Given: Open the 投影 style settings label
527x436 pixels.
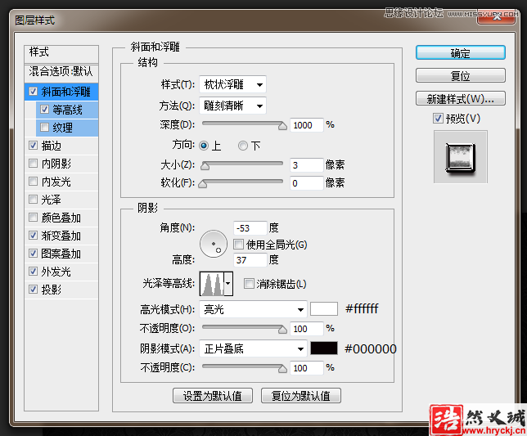Looking at the screenshot, I should (x=52, y=290).
